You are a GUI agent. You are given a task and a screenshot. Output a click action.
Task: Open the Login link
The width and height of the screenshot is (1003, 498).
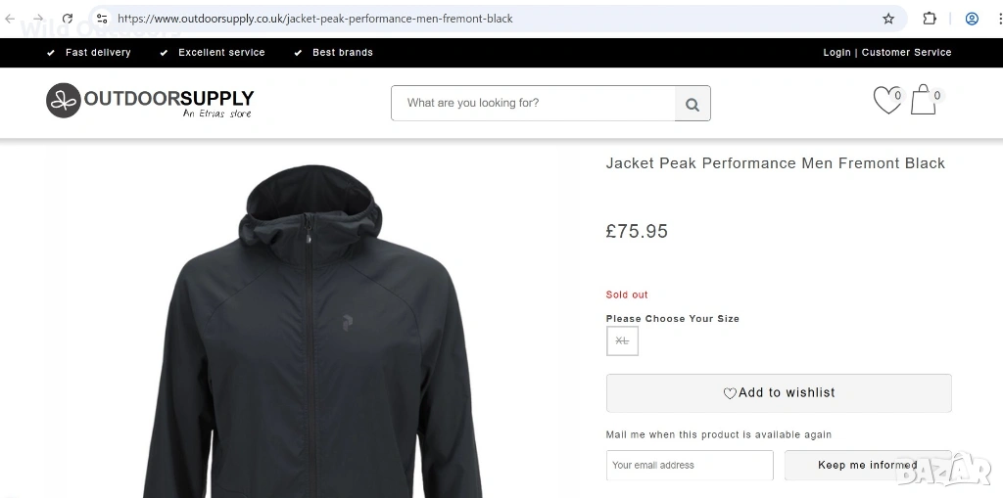pyautogui.click(x=836, y=53)
